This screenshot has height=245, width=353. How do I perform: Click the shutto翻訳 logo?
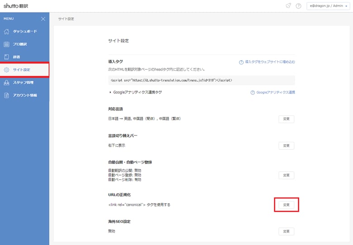click(x=16, y=6)
